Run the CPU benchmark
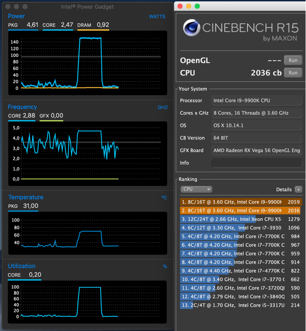 (293, 73)
